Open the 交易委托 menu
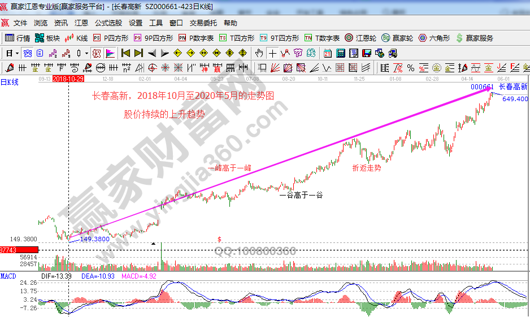The image size is (530, 317). coord(203,23)
